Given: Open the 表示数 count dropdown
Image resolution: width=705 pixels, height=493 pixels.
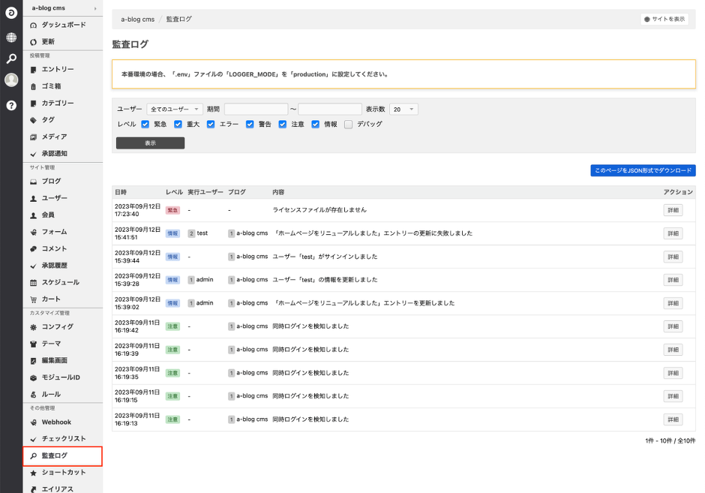Looking at the screenshot, I should click(x=403, y=110).
